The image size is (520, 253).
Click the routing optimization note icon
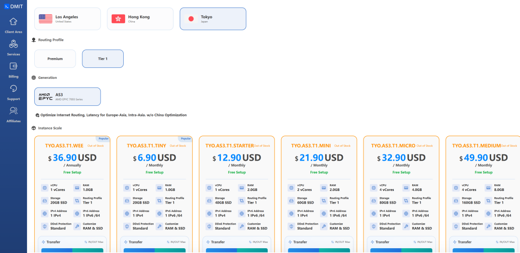pos(38,115)
